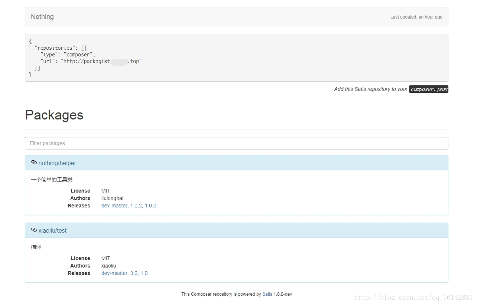This screenshot has width=477, height=305.
Task: Click the "type": "composer" line
Action: point(68,55)
